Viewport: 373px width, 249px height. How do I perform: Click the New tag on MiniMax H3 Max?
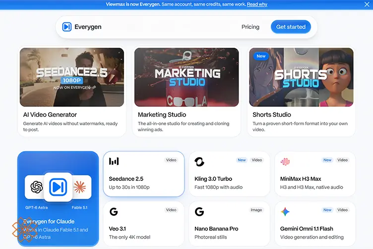coord(327,160)
